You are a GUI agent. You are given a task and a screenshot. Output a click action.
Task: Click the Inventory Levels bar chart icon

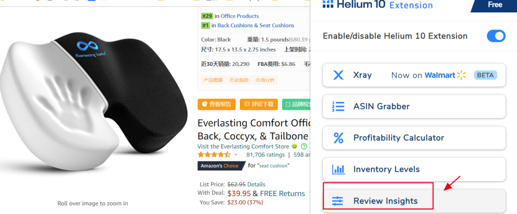[x=338, y=169]
